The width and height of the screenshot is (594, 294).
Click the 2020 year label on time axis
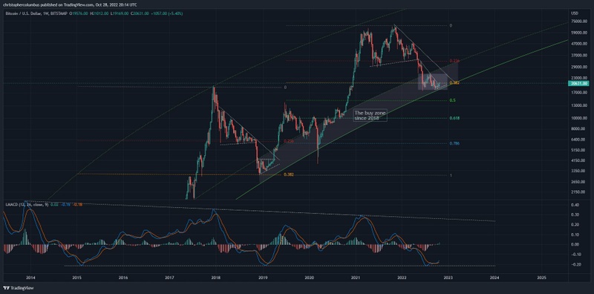click(x=310, y=278)
